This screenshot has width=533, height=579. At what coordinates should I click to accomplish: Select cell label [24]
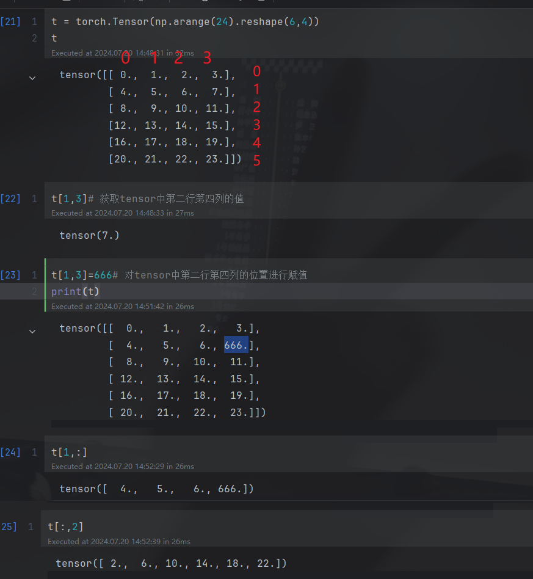tap(10, 452)
